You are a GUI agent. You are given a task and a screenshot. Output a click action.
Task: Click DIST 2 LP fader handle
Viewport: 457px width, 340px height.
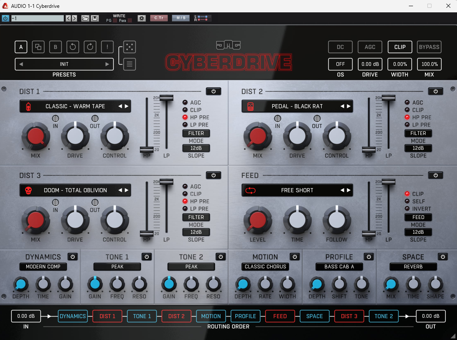[x=388, y=98]
